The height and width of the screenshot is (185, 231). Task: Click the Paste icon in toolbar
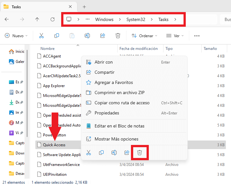pos(72,36)
